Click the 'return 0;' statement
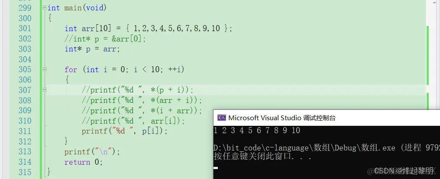Viewport: 440px width, 179px height. click(x=84, y=162)
